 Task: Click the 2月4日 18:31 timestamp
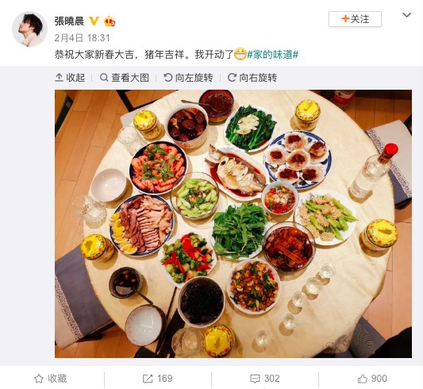coord(82,38)
